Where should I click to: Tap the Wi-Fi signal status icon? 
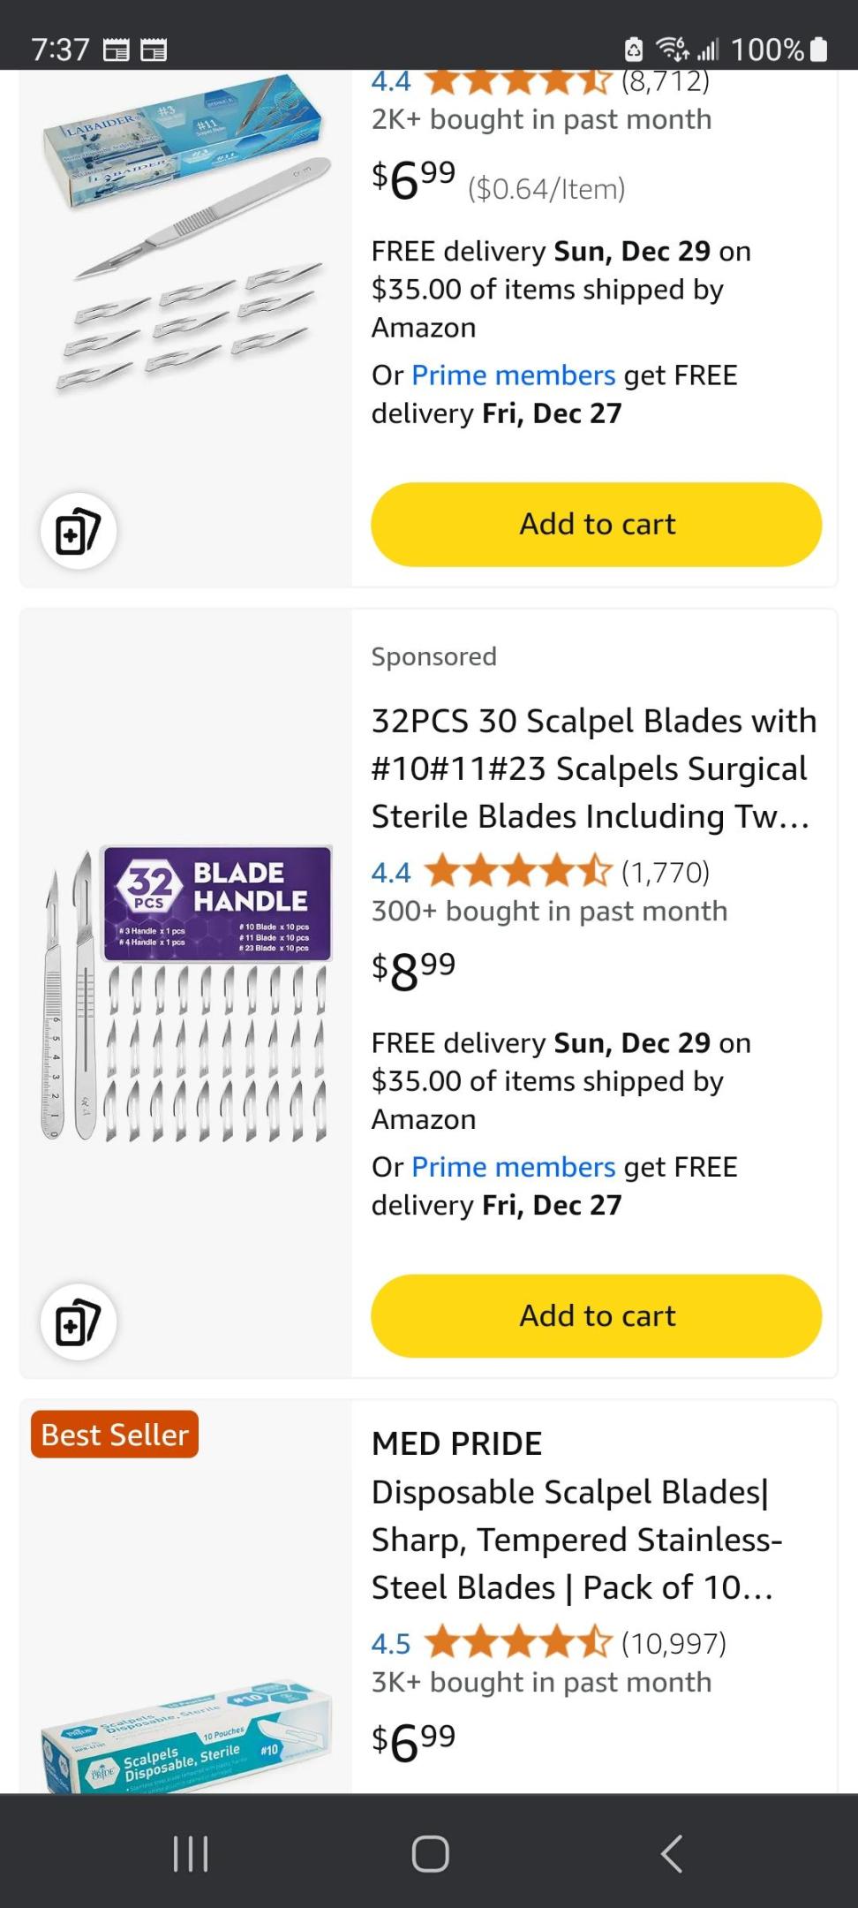(674, 49)
